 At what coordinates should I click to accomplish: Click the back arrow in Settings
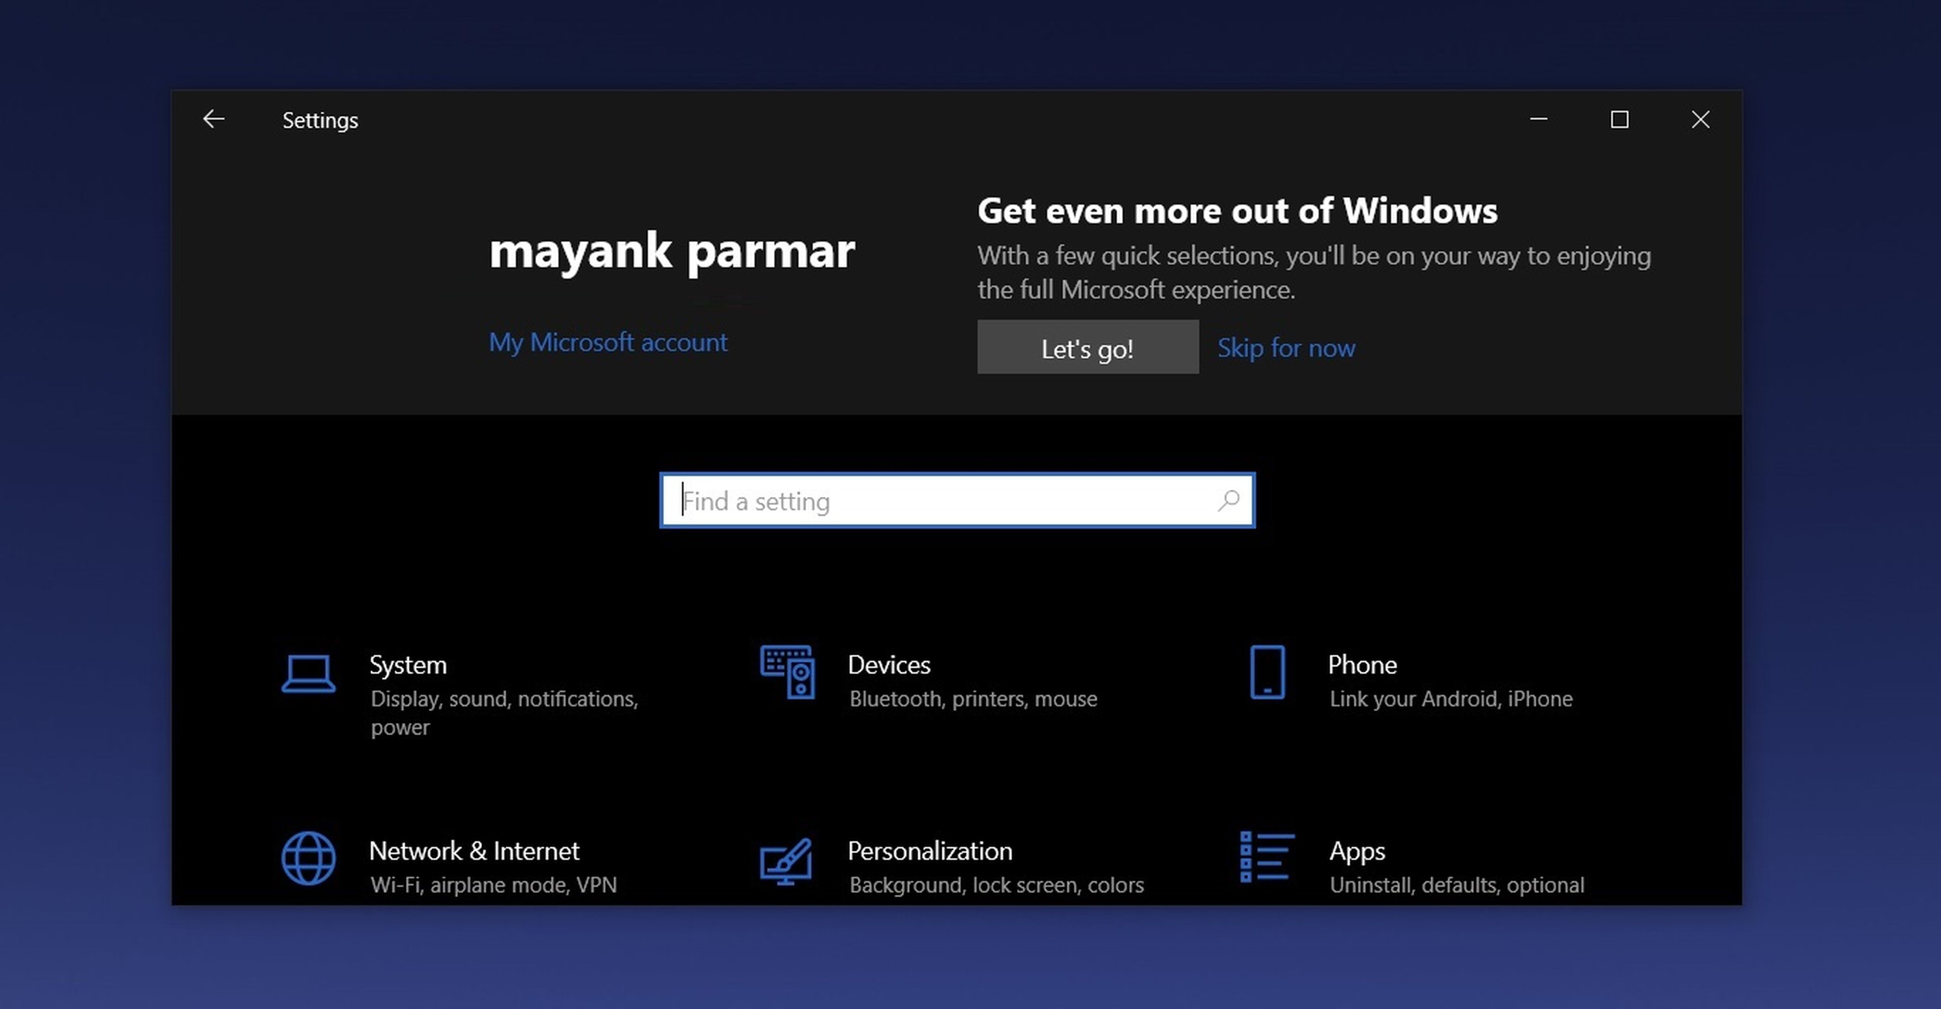tap(214, 119)
